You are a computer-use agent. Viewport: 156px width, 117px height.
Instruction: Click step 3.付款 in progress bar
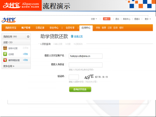pyautogui.click(x=68, y=44)
